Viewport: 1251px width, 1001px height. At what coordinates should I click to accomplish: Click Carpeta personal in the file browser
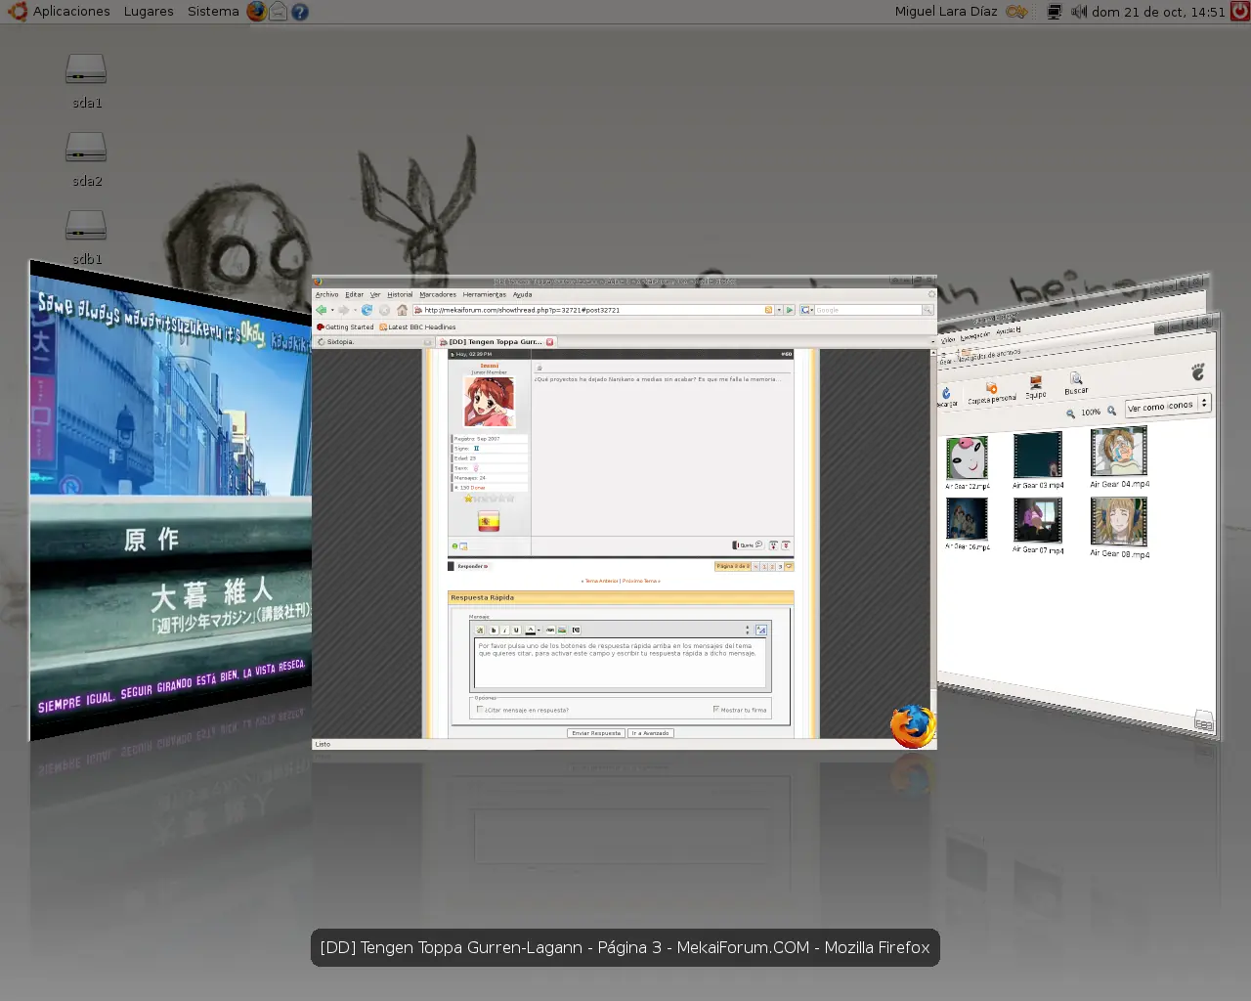[991, 393]
